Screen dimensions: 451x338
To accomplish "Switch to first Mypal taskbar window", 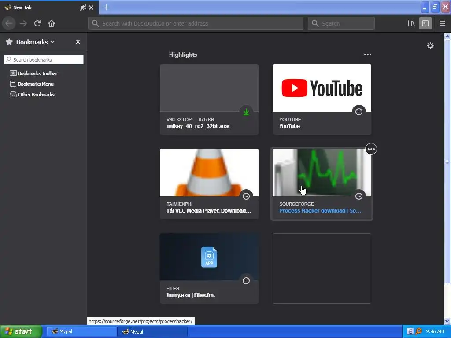I will (x=81, y=332).
